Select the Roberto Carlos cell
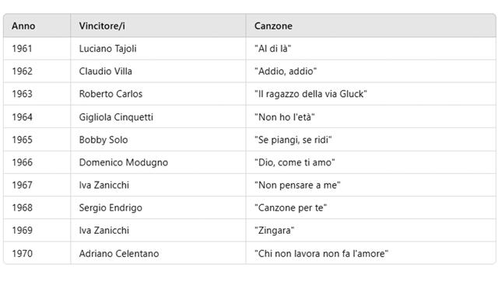Image resolution: width=498 pixels, height=285 pixels. click(x=158, y=94)
